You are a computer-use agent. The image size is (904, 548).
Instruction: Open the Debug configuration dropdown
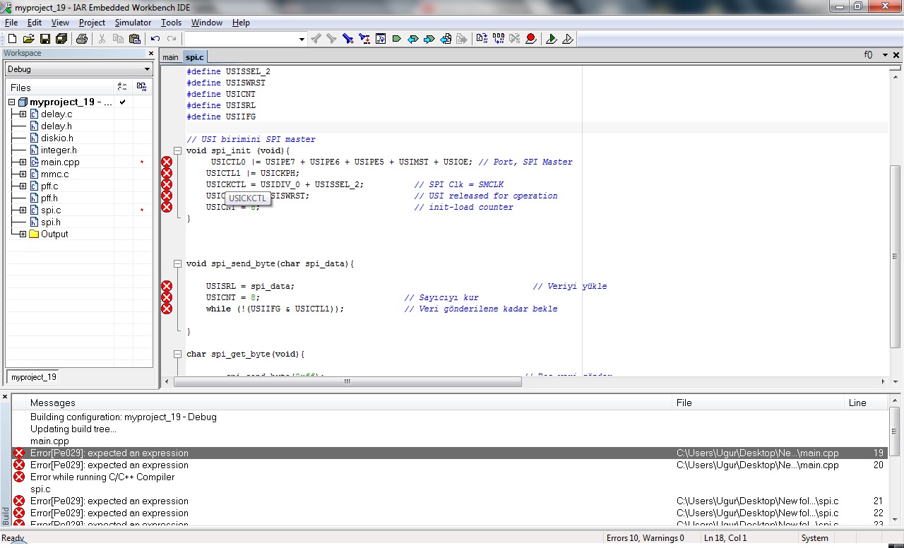146,69
